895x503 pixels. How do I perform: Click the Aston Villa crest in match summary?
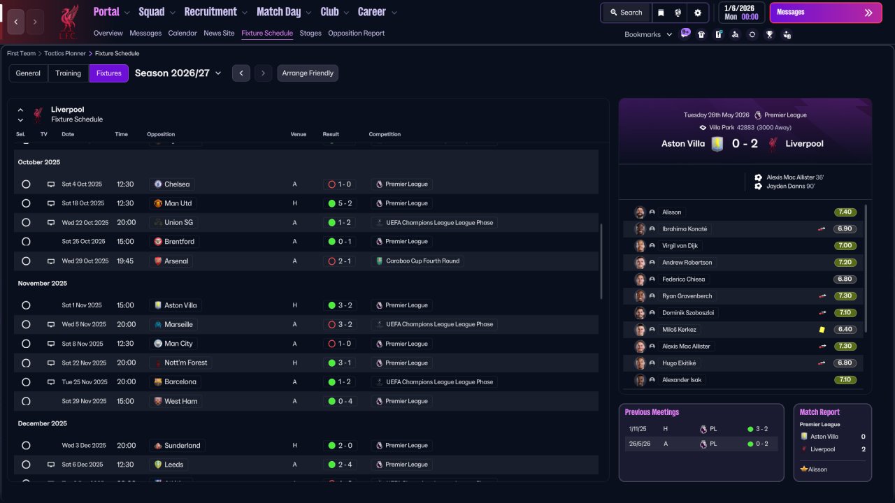pos(717,144)
